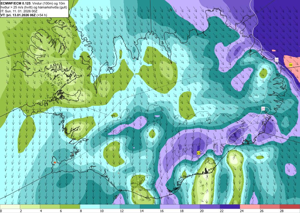Image resolution: width=300 pixels, height=213 pixels.
Task: Click the dark teal 14–16 legend swatch
Action: pos(150,207)
